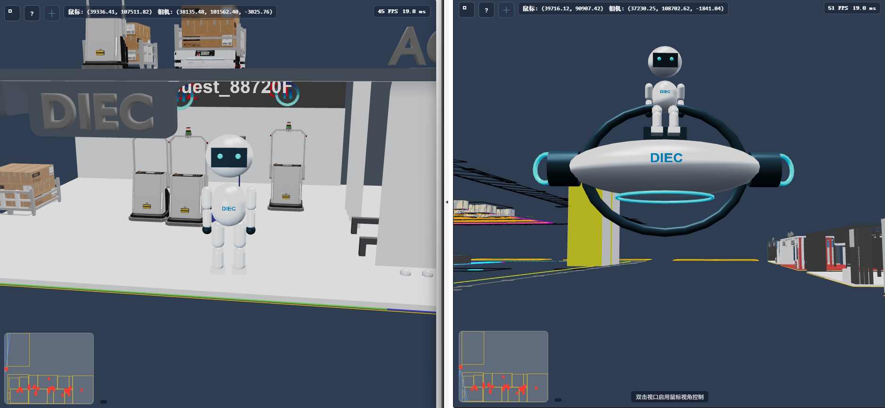Click the "45 FPS 19.8 ms" readout
Viewport: 885px width, 408px height.
402,12
